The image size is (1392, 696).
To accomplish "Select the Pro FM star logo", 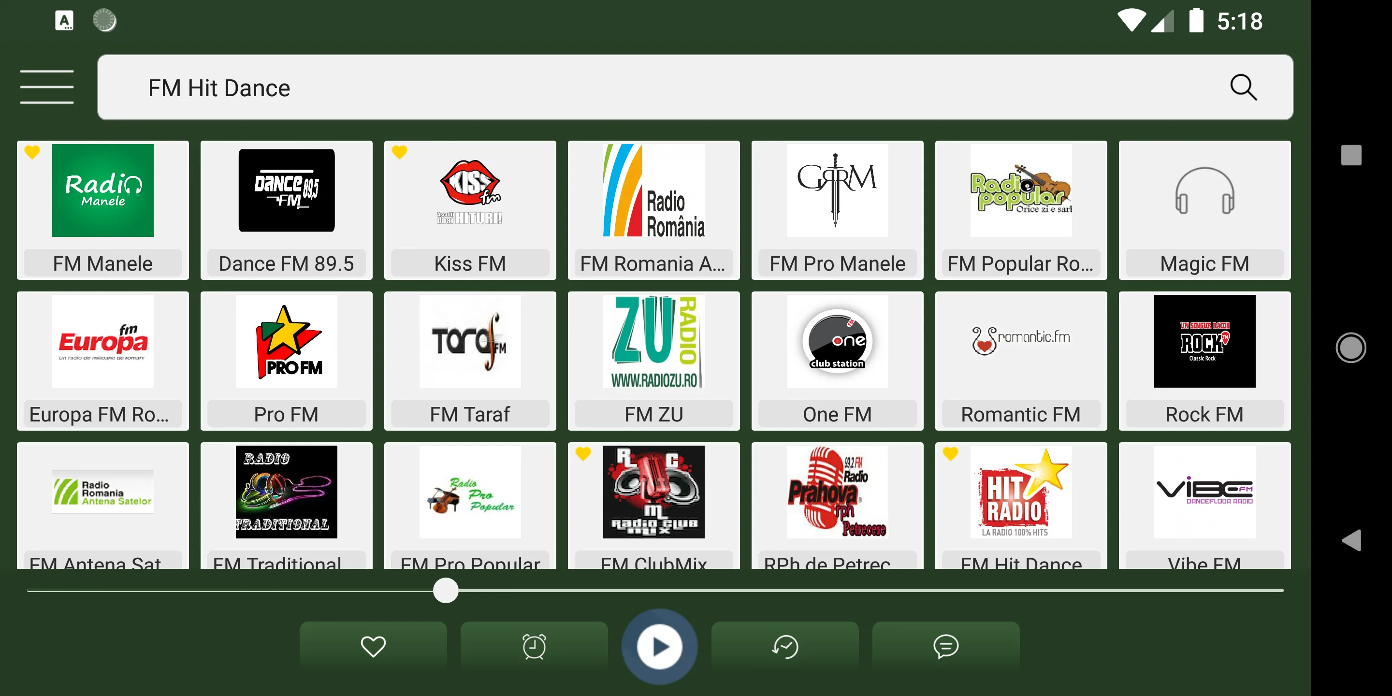I will tap(287, 341).
